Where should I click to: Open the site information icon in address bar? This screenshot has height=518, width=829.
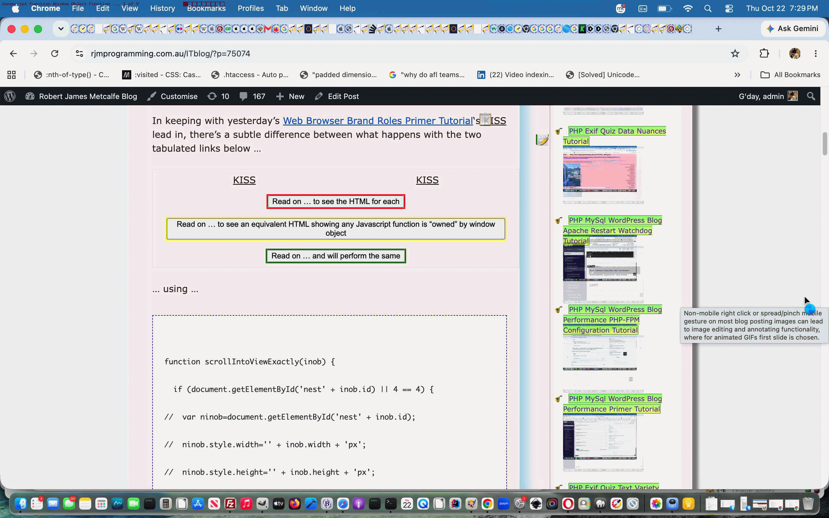tap(79, 54)
